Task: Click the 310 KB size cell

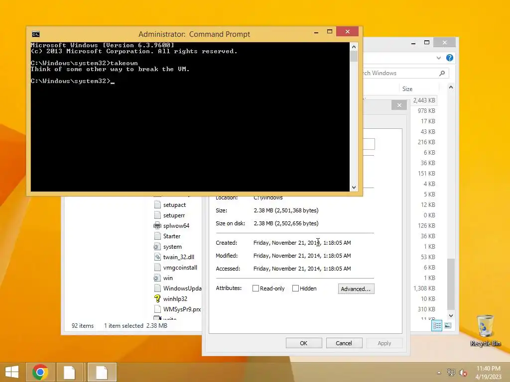Action: [426, 309]
